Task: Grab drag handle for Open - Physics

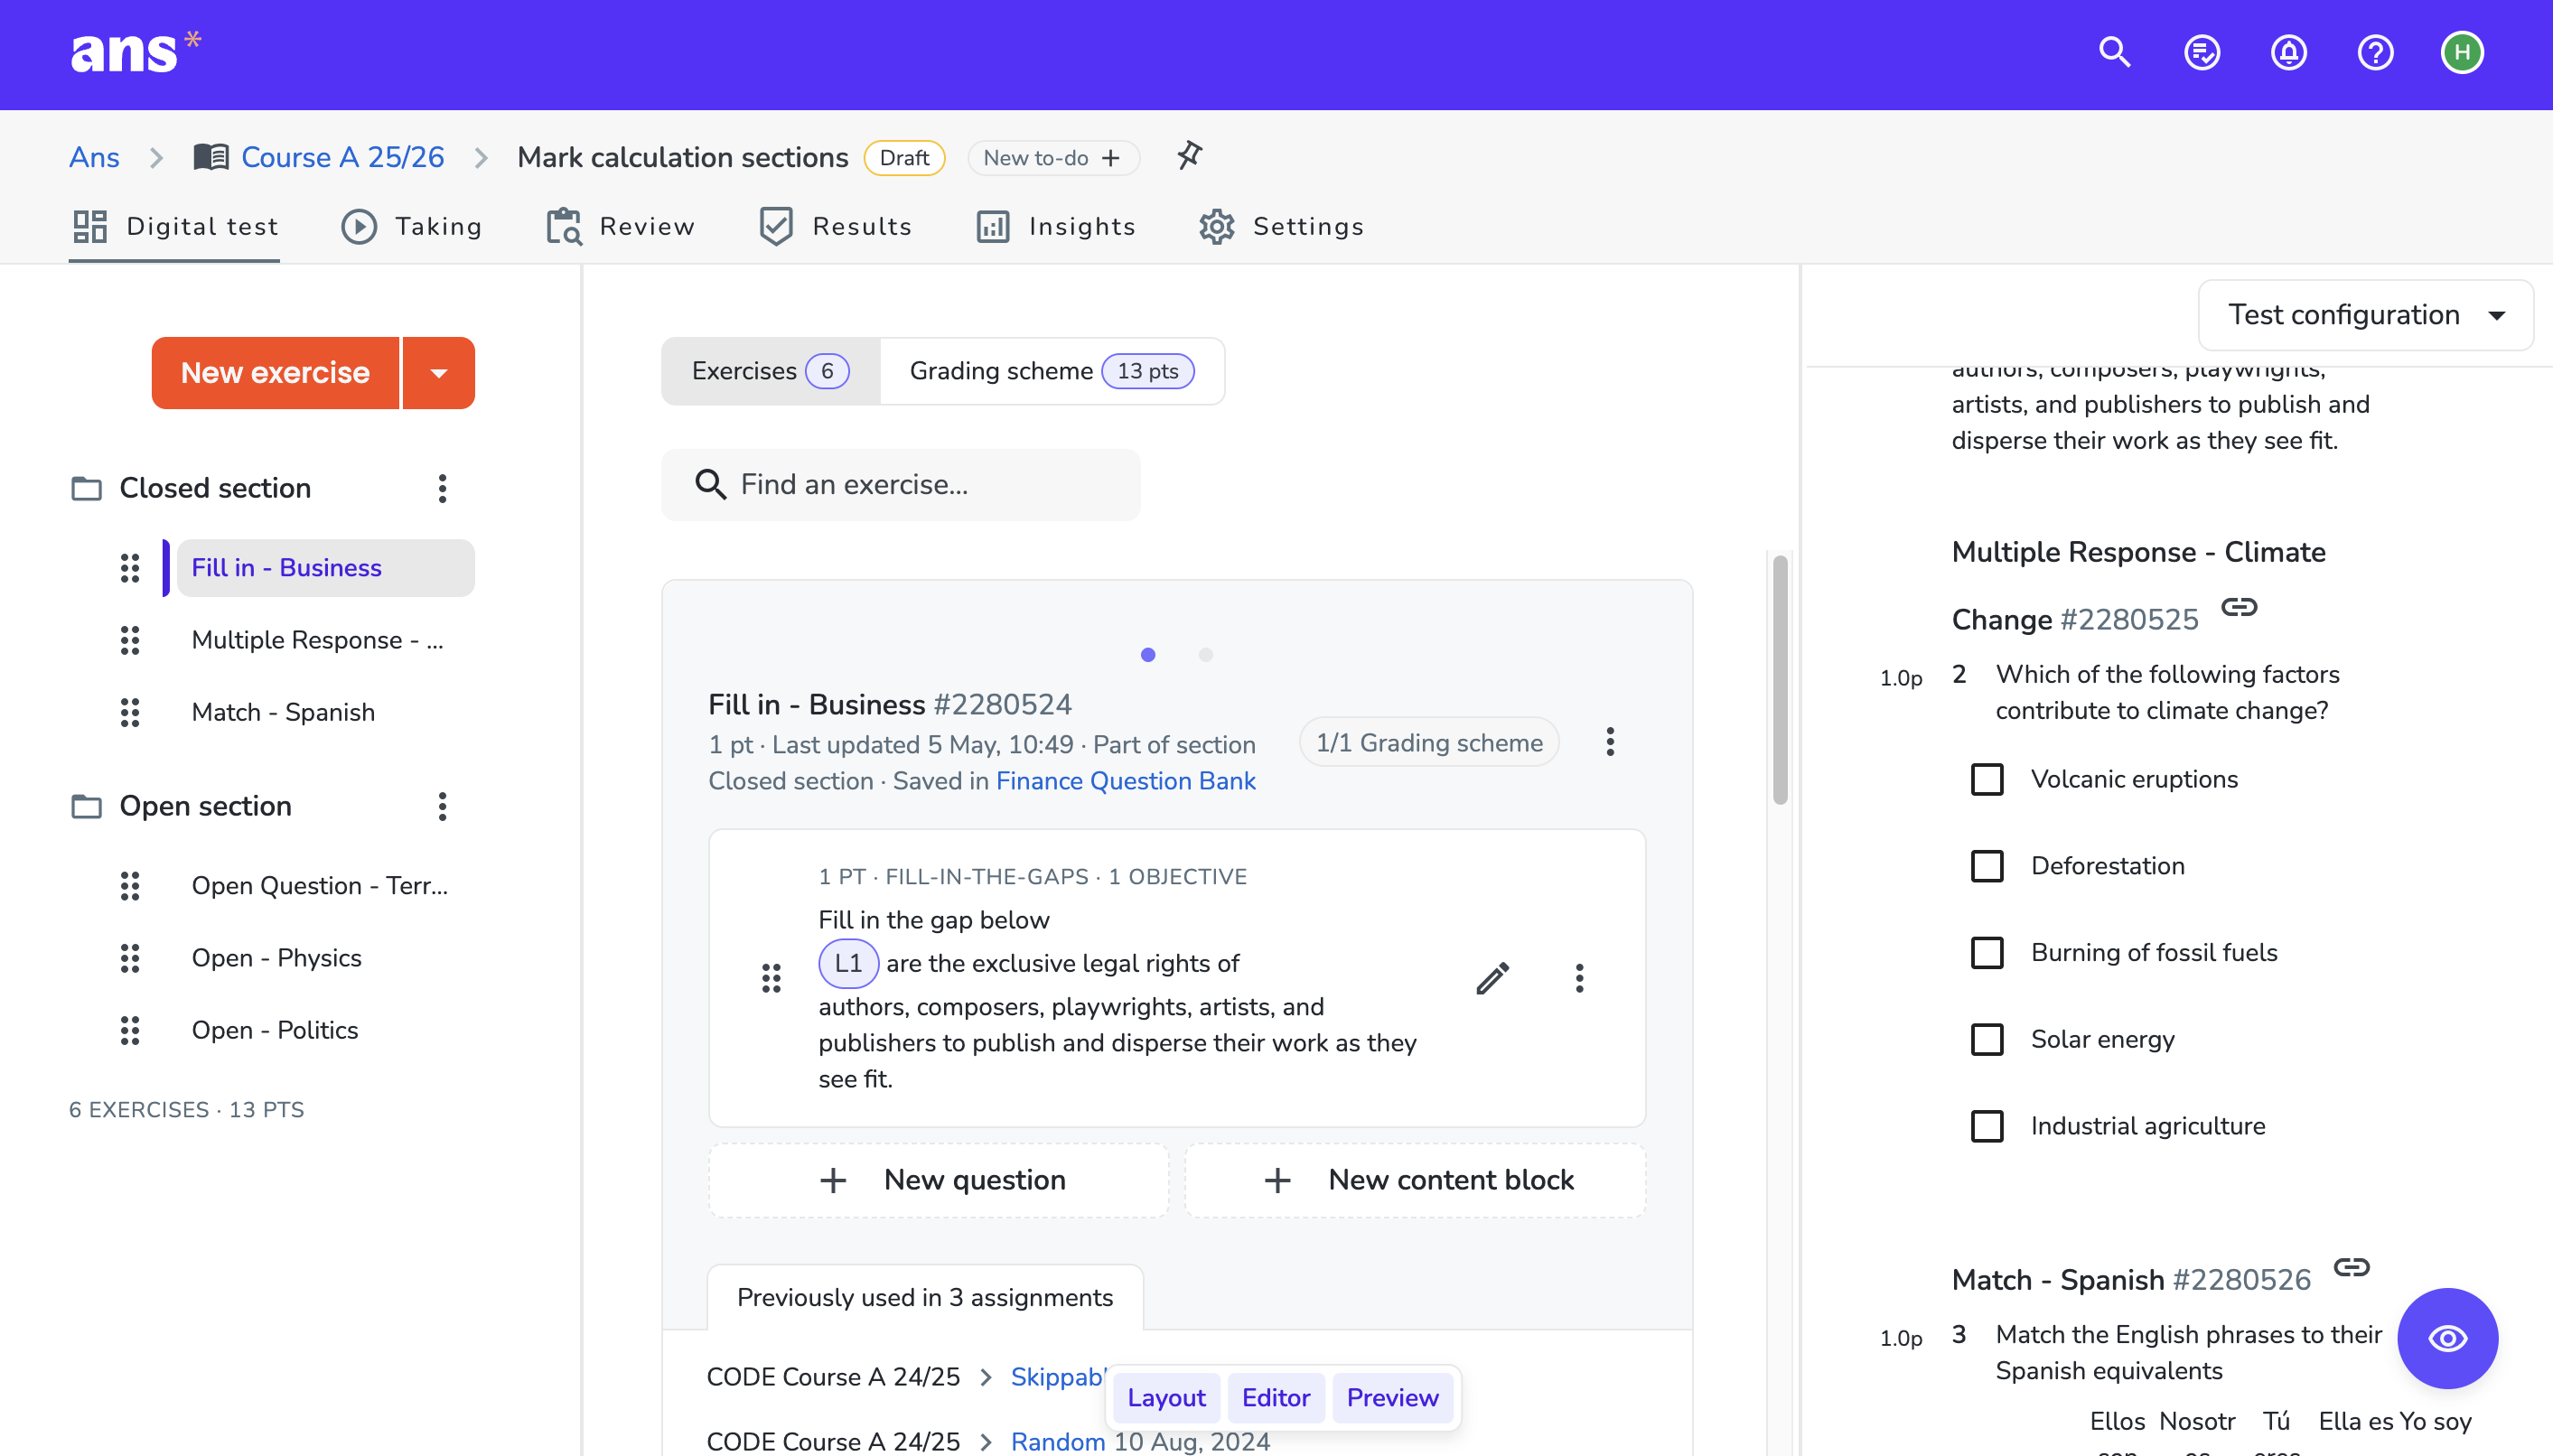Action: (130, 958)
